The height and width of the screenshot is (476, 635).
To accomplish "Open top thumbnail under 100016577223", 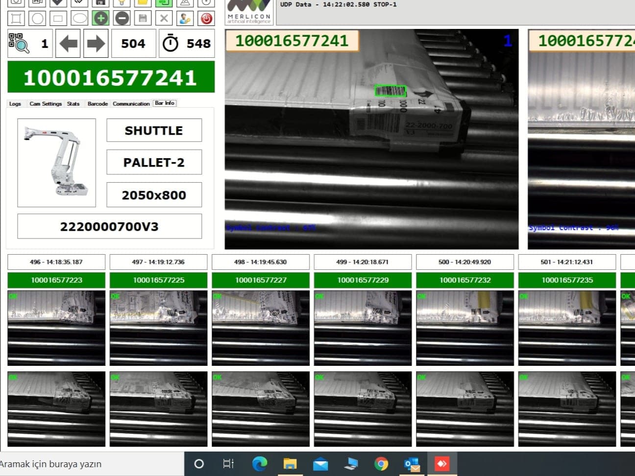I will [x=56, y=328].
